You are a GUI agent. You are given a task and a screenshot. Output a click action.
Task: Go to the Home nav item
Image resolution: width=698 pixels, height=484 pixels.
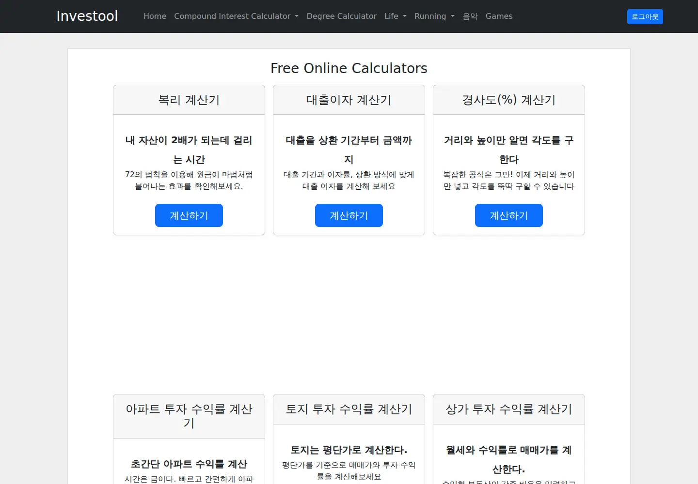pos(155,16)
